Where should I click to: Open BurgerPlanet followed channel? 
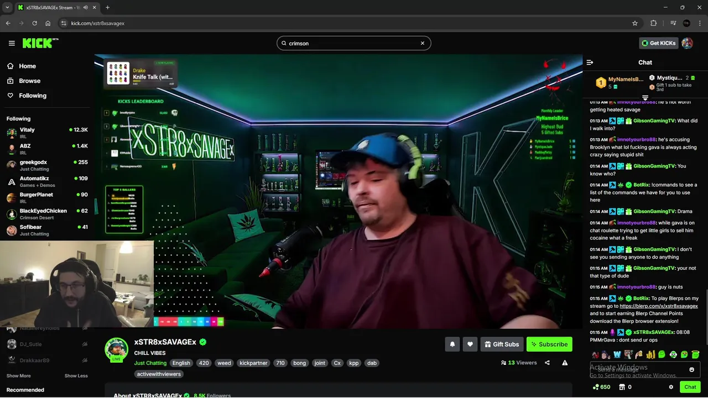point(47,197)
